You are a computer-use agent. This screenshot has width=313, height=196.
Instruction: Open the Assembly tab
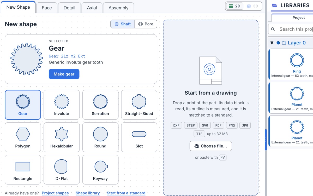118,8
